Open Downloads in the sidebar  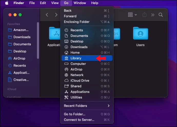19,37
